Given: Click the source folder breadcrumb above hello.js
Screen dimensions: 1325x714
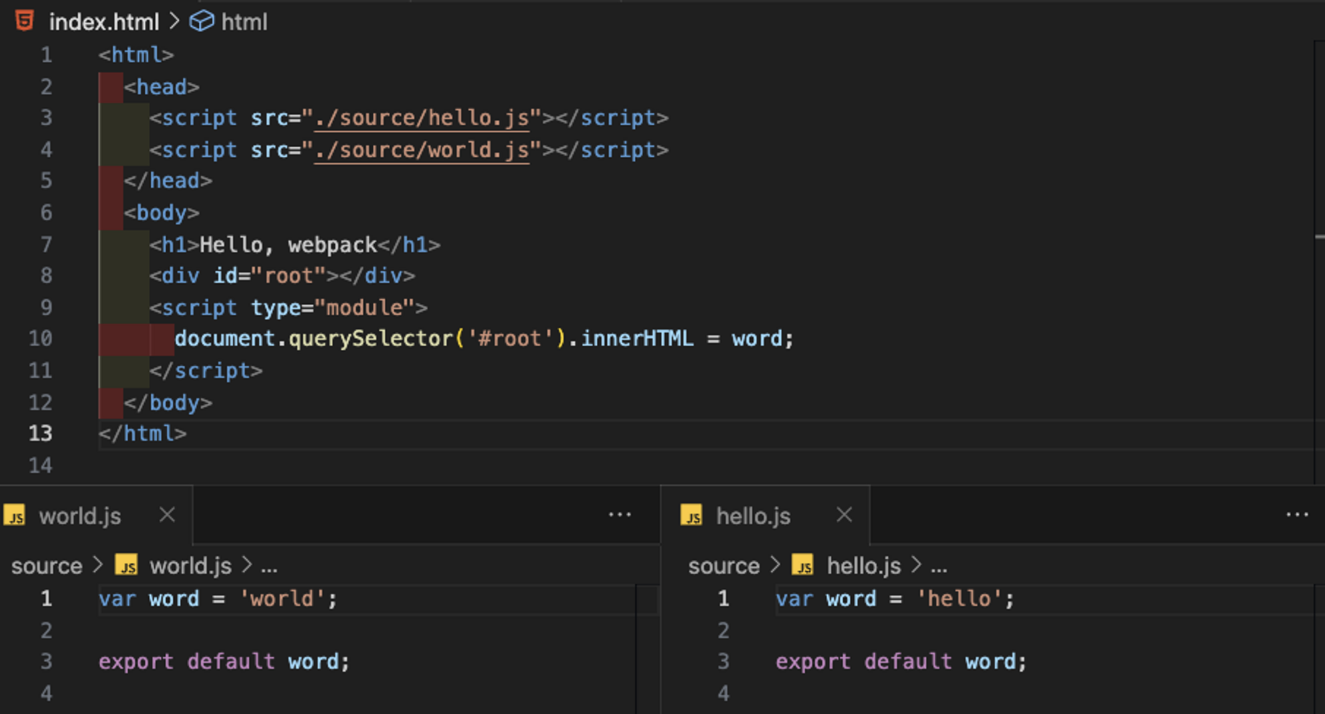Looking at the screenshot, I should tap(724, 566).
